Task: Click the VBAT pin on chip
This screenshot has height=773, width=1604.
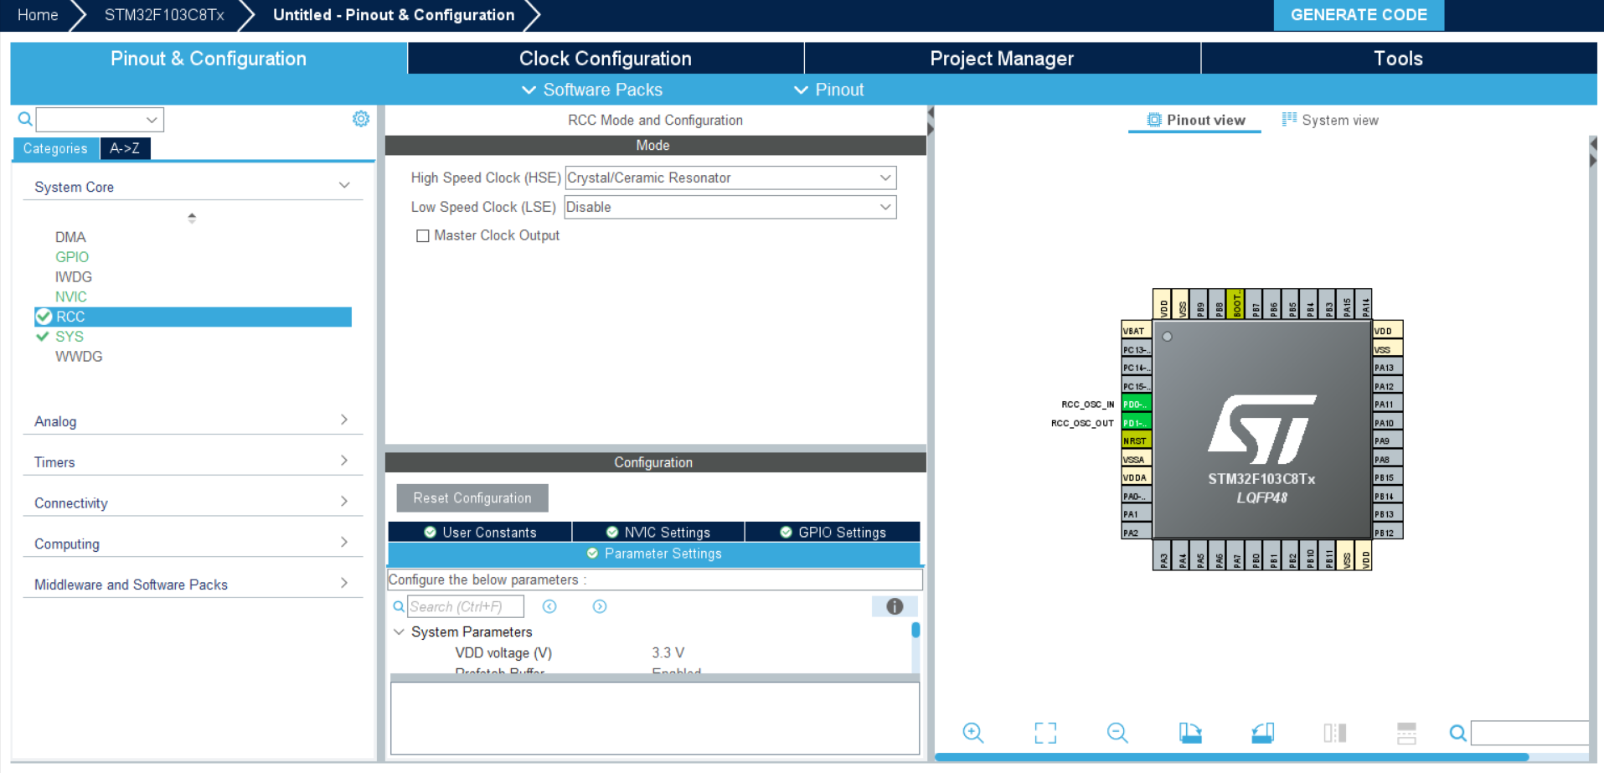Action: coord(1136,331)
